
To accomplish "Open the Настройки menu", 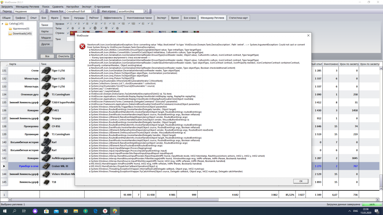I will 72,6.
